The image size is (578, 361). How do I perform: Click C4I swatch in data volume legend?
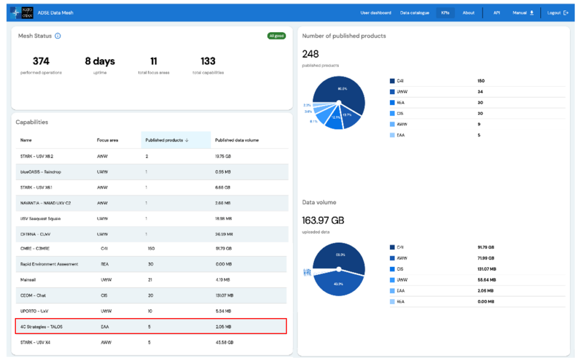pos(392,247)
